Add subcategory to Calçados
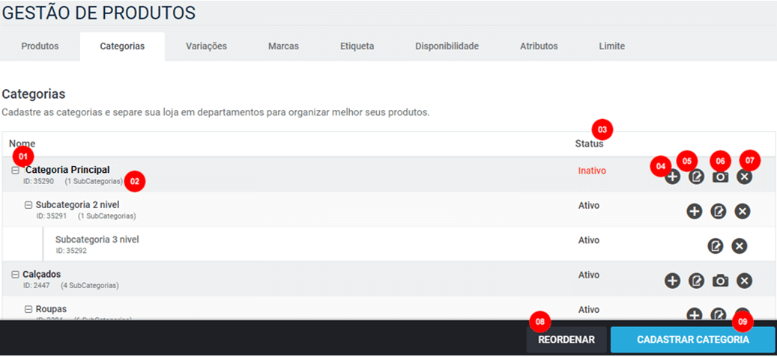The height and width of the screenshot is (357, 777). tap(672, 281)
